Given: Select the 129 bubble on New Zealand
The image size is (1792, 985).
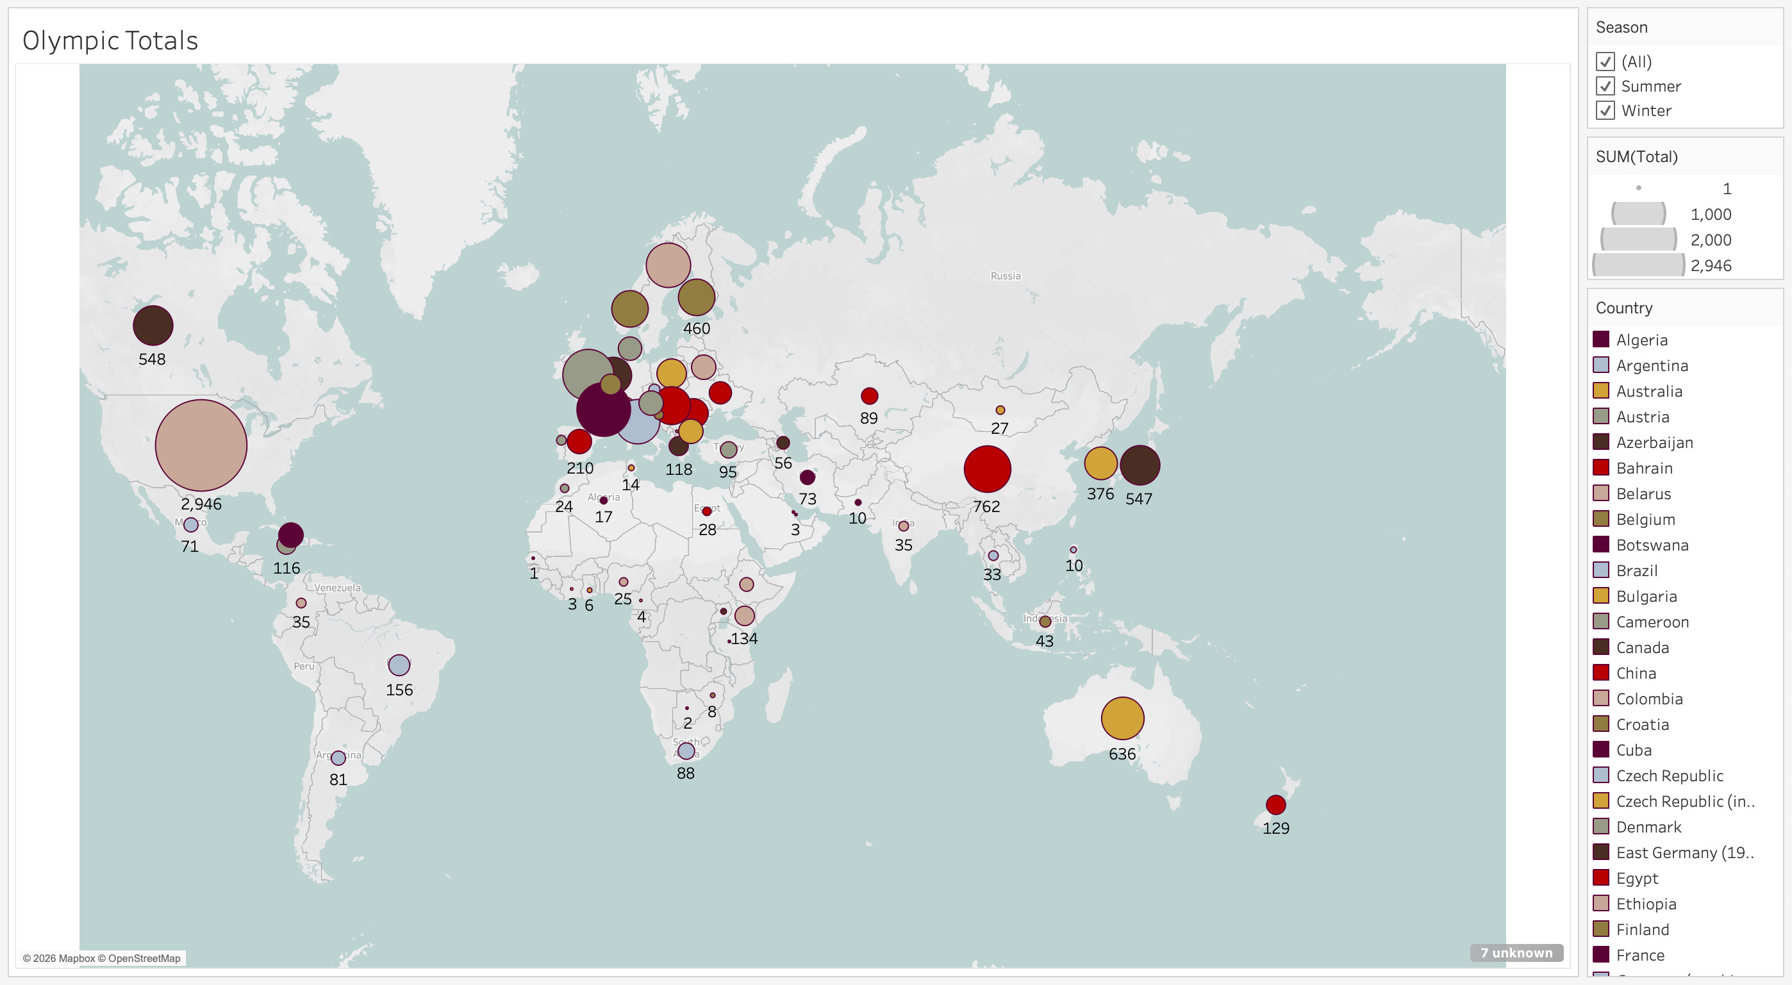Looking at the screenshot, I should tap(1275, 805).
